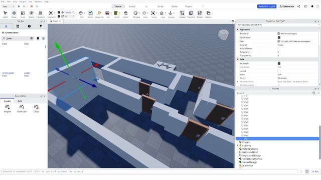Open the Toolbox Creations lightbulb tab
The image size is (321, 180).
[41, 26]
